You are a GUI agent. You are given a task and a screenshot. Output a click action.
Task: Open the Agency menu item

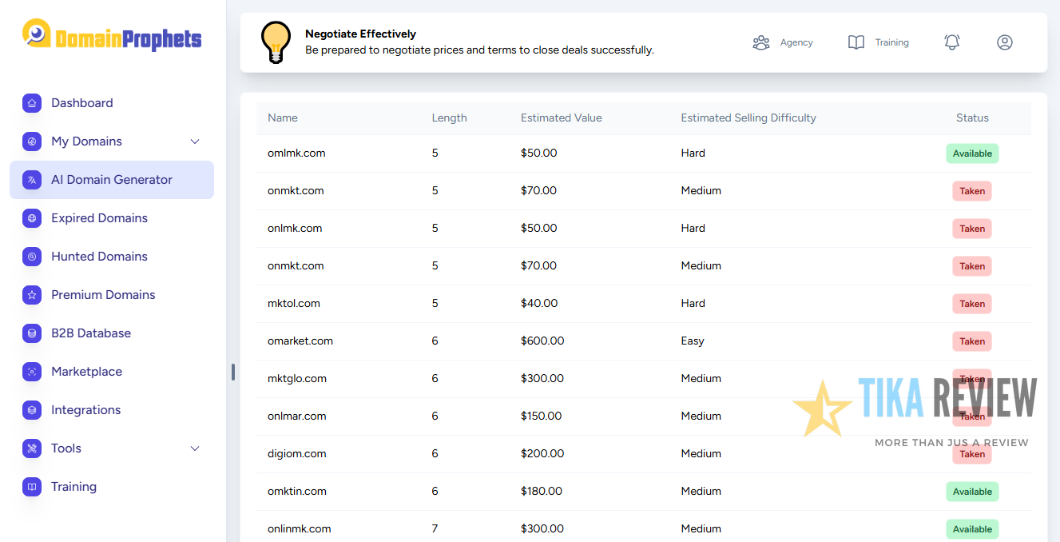(x=784, y=42)
